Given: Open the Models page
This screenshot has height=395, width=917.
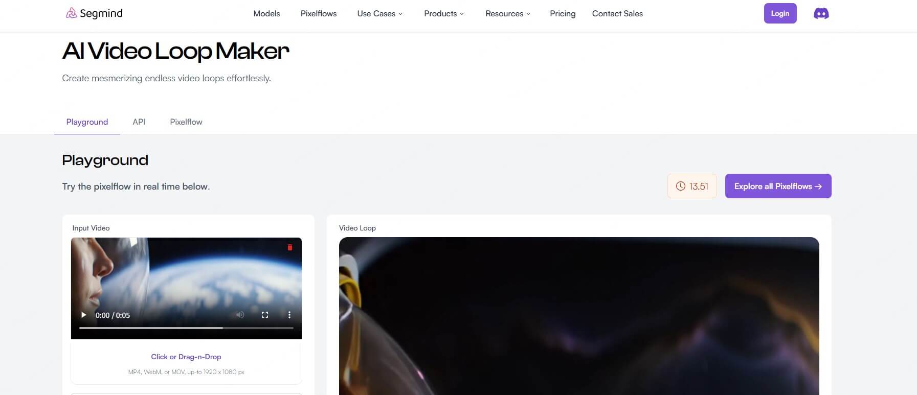Looking at the screenshot, I should tap(266, 14).
